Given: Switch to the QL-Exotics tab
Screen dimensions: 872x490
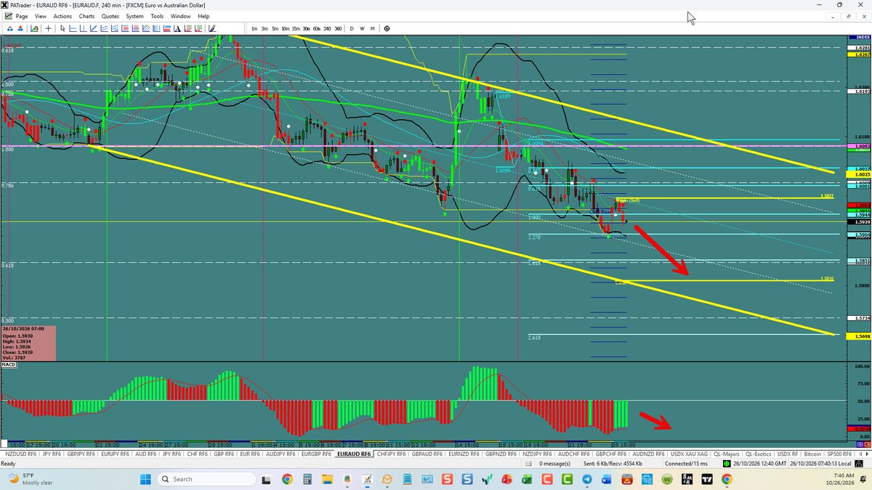Looking at the screenshot, I should 759,454.
